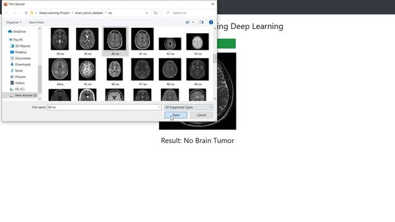This screenshot has height=222, width=395.
Task: Open Desktop in navigation pane
Action: (19, 52)
